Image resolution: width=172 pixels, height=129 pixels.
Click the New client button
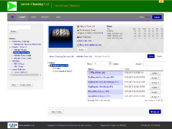coord(14,85)
